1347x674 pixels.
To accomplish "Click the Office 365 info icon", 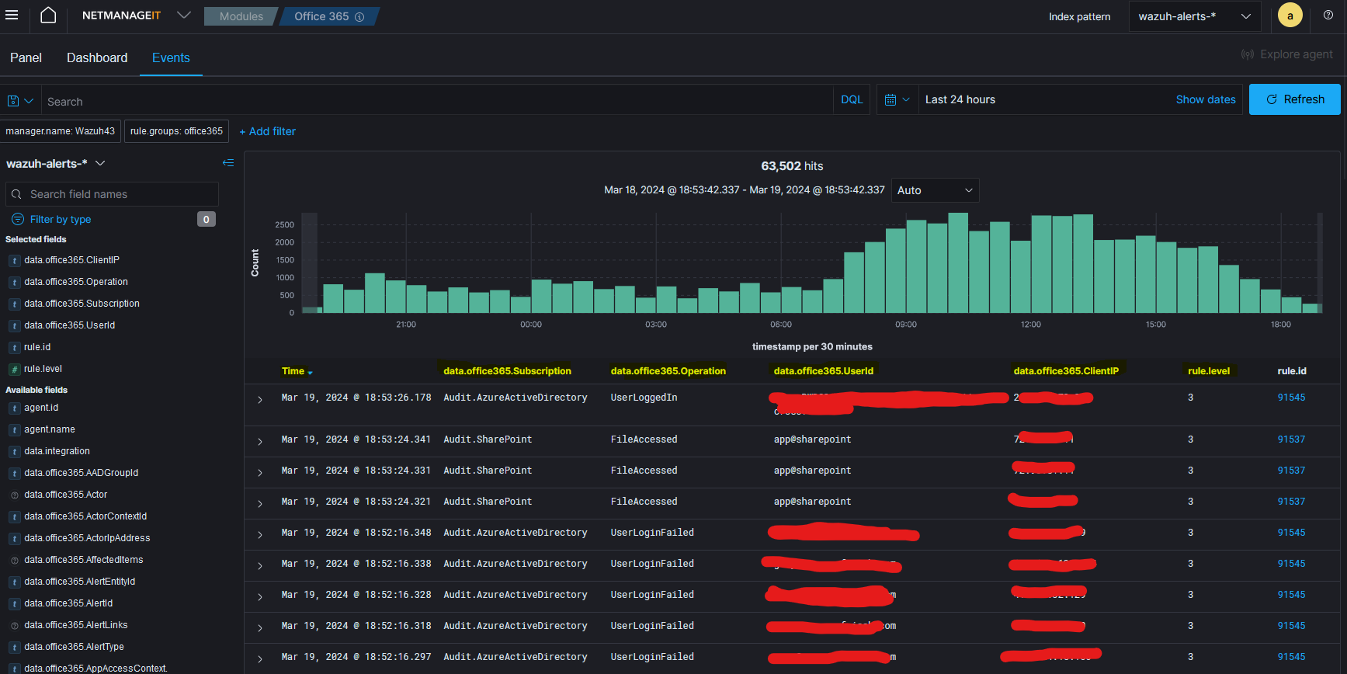I will coord(359,17).
